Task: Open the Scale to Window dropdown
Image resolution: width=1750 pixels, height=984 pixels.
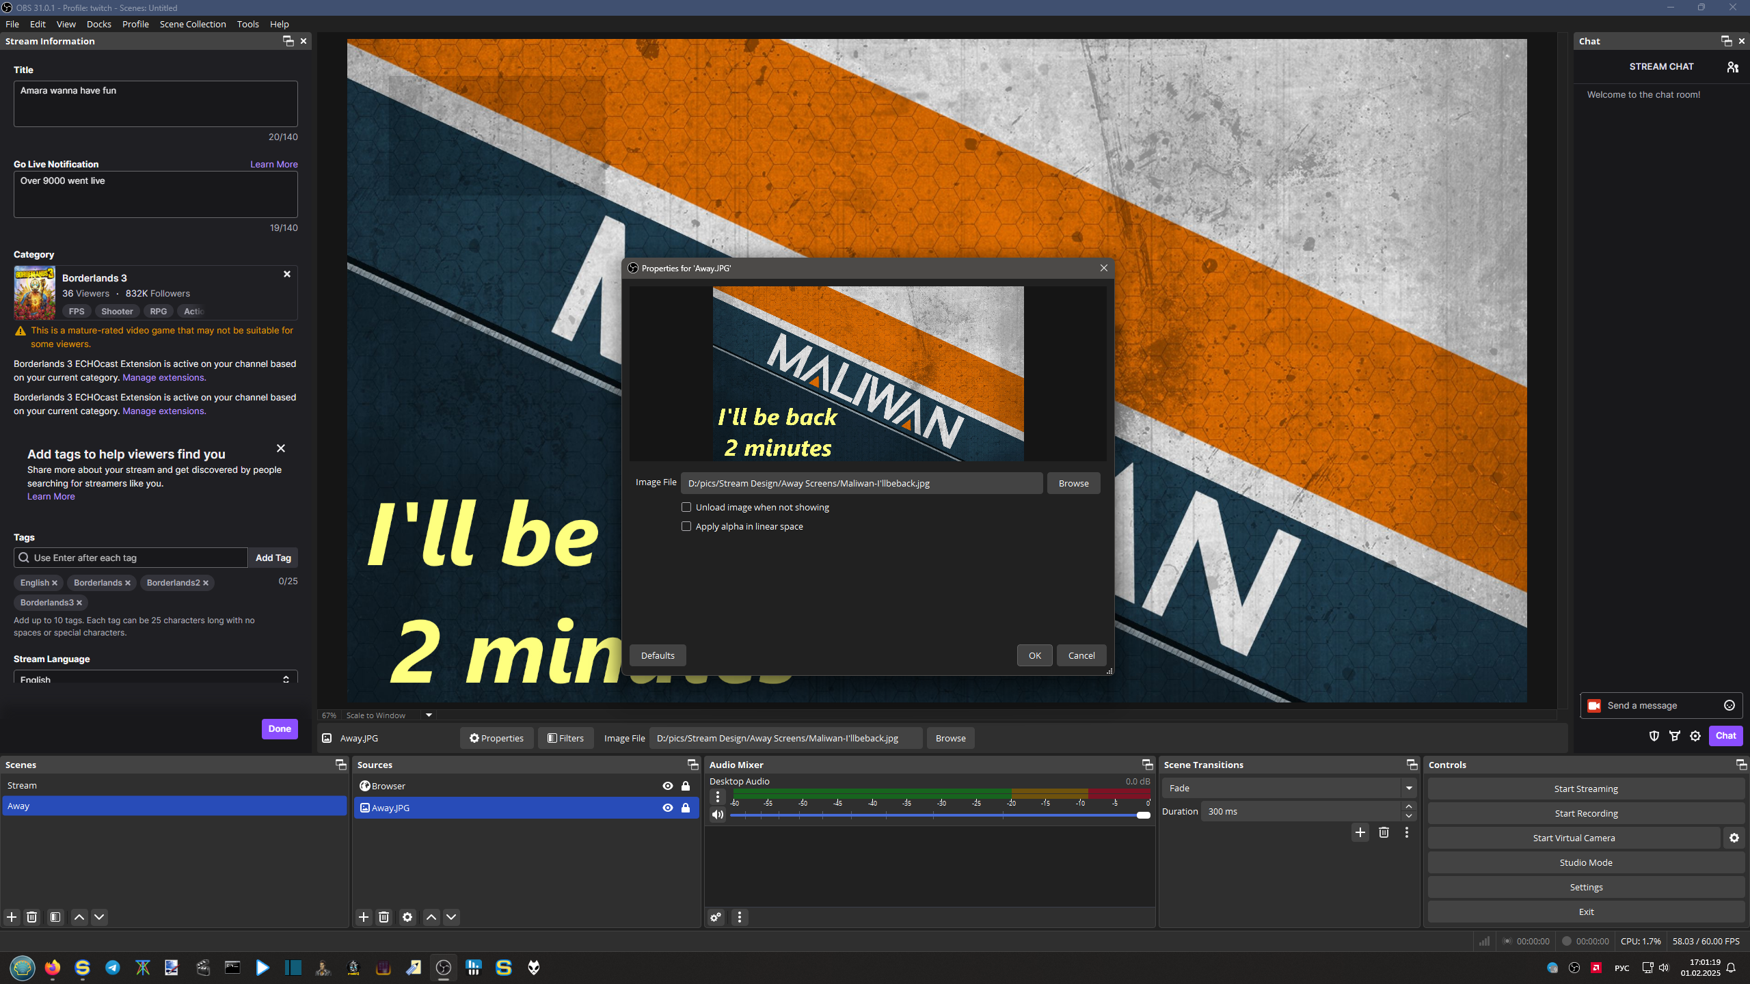Action: point(429,715)
